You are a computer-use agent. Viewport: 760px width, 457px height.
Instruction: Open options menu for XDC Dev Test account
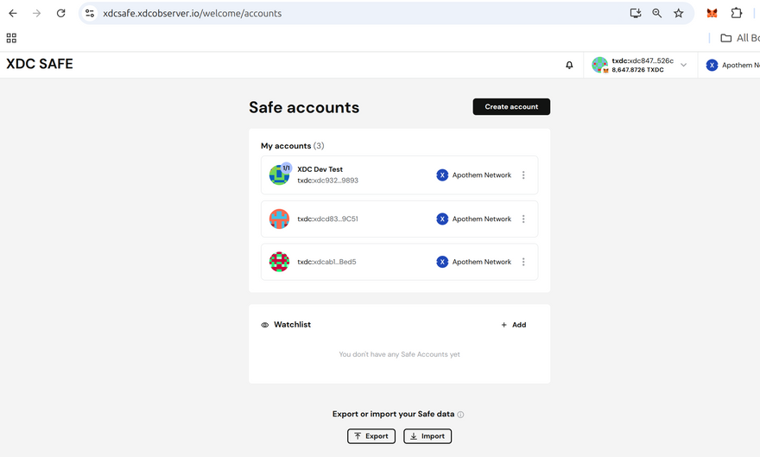(x=523, y=175)
